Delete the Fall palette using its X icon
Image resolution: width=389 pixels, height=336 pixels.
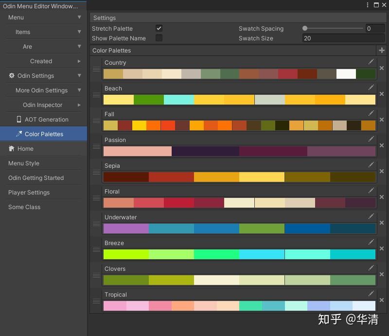382,120
